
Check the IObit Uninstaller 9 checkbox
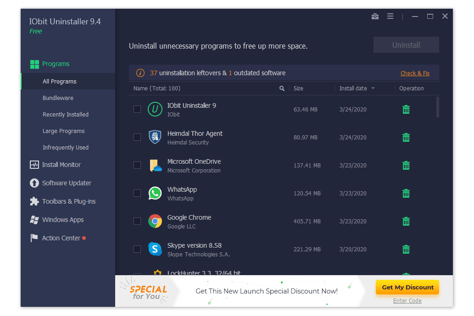[x=137, y=109]
